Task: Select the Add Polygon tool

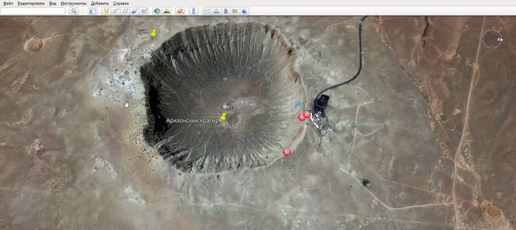Action: (116, 11)
